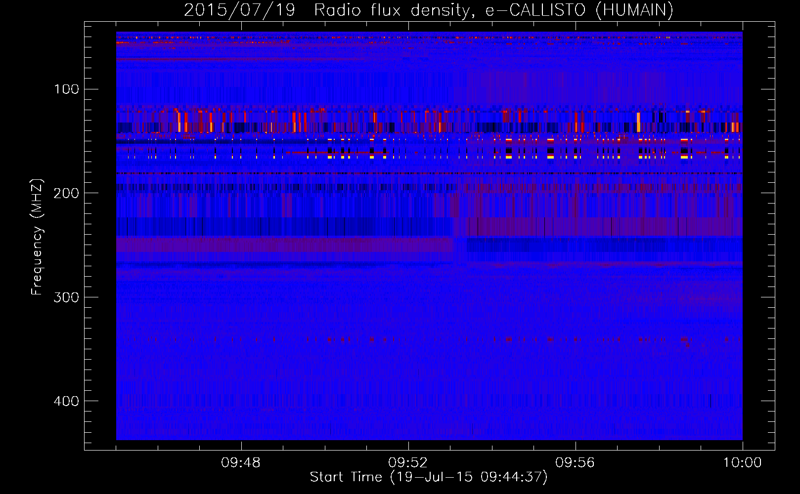The width and height of the screenshot is (800, 494).
Task: Click the 300 frequency tick label
Action: [x=66, y=297]
